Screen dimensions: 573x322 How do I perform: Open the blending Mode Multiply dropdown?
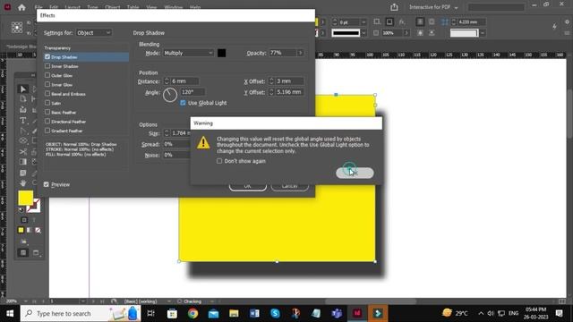tap(188, 53)
